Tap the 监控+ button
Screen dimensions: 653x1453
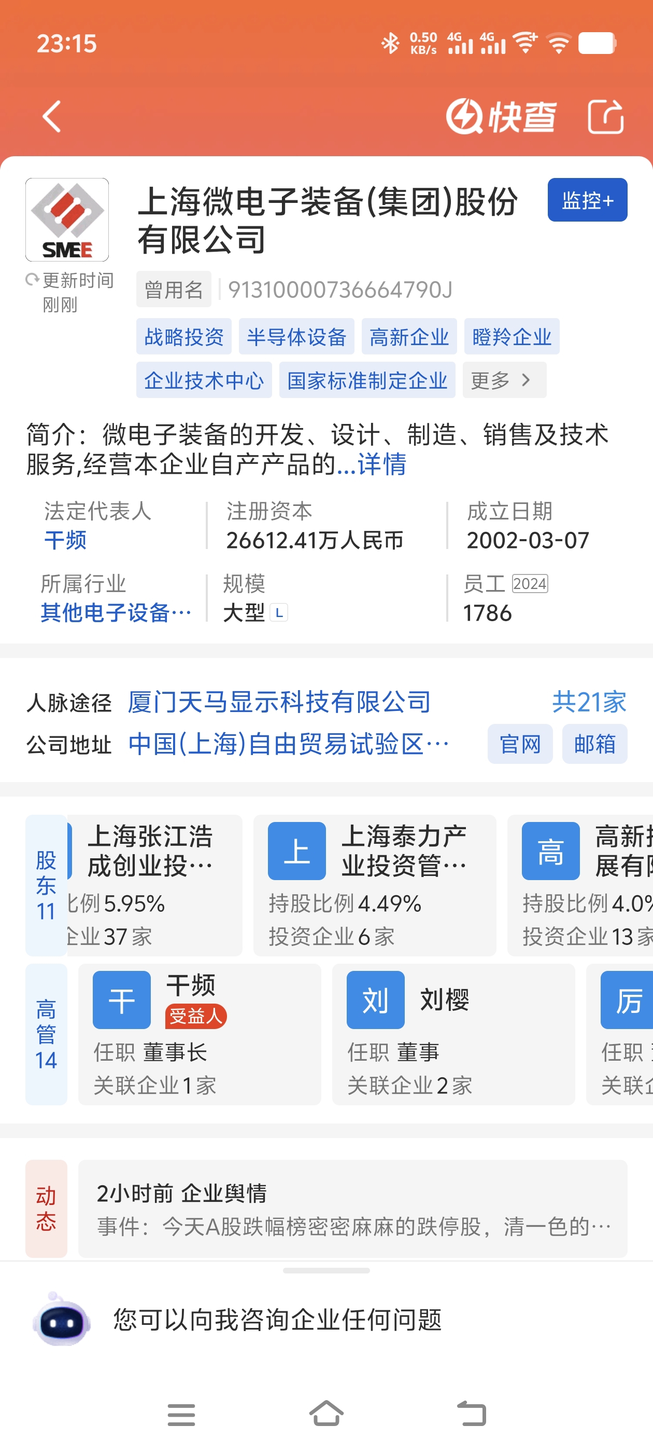[587, 200]
